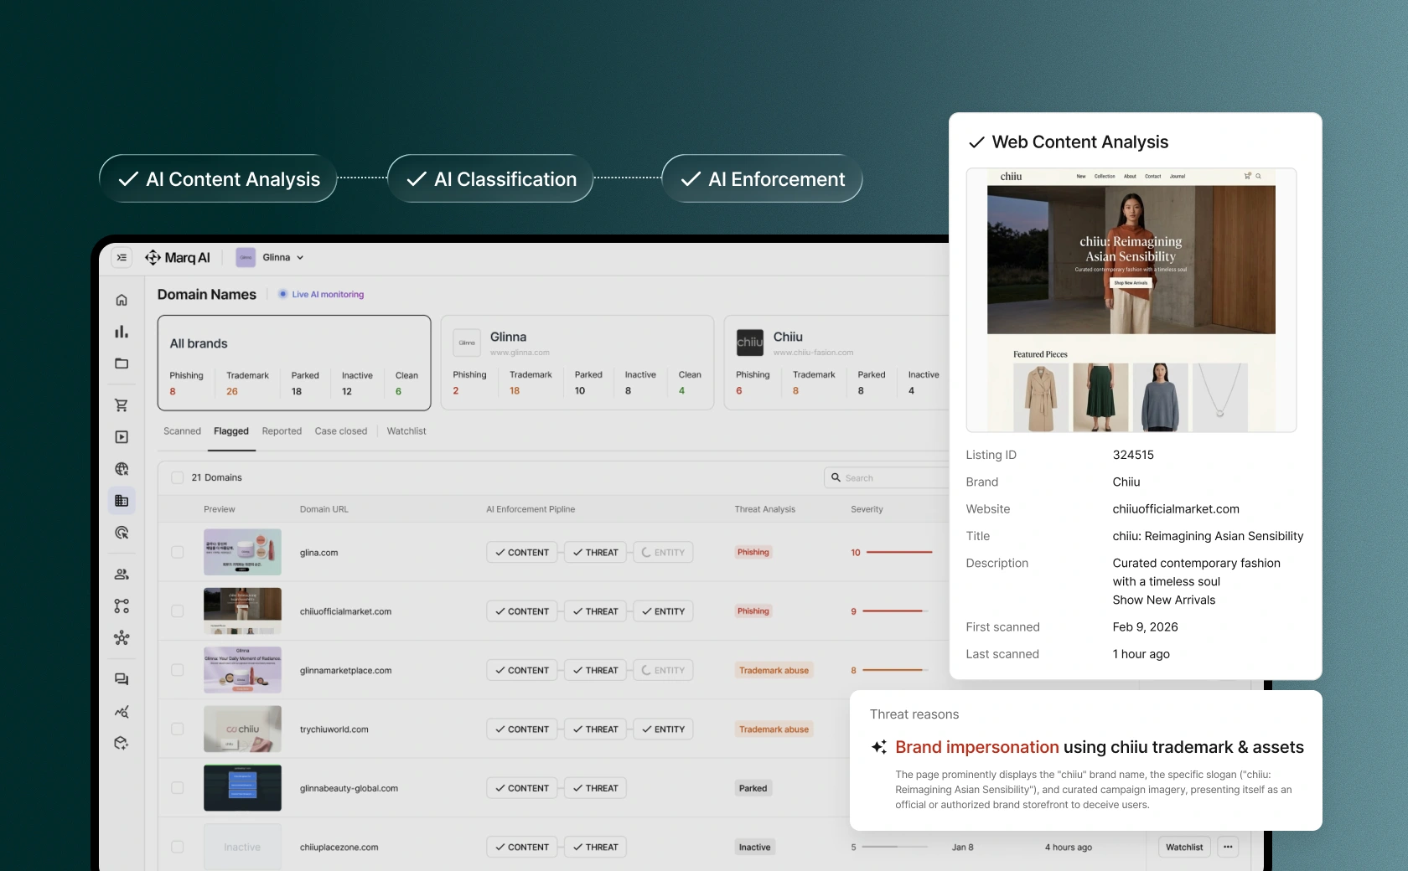
Task: Click the search magnifier icon in domains table
Action: 836,477
